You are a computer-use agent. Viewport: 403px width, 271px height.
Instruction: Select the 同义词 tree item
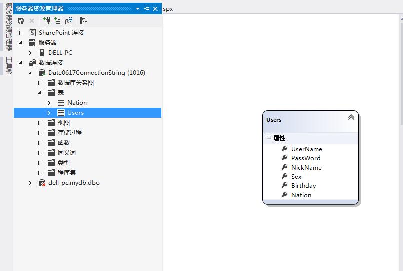click(x=67, y=153)
